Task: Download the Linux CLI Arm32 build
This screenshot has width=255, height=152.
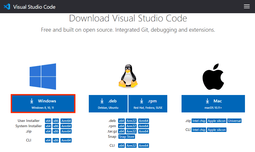Action: tap(131, 146)
